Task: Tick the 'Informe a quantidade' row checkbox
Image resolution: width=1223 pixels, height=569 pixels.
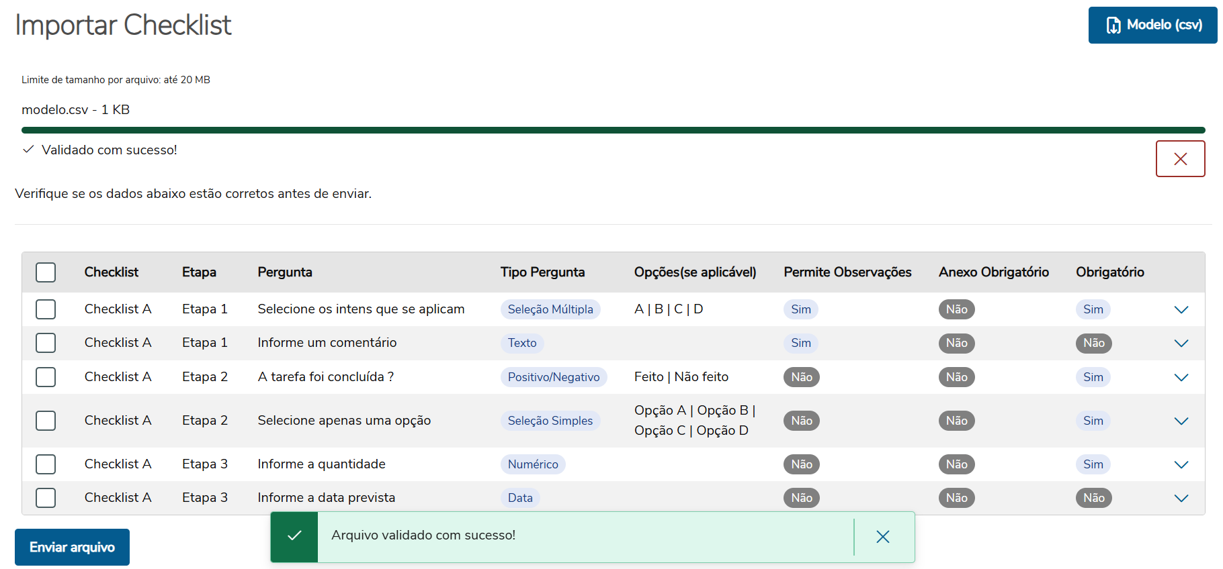Action: click(x=46, y=464)
